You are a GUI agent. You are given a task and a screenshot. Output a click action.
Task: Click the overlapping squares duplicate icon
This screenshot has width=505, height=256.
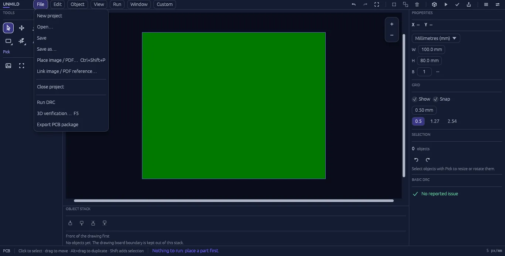(x=406, y=4)
